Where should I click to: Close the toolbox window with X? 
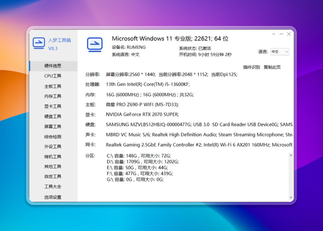(289, 34)
